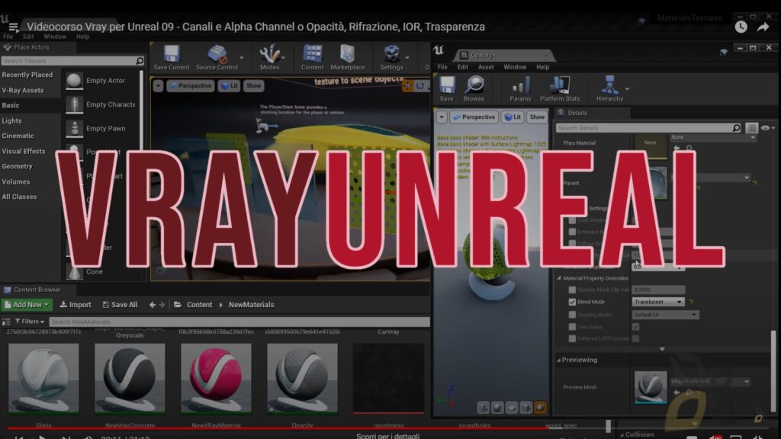Screen dimensions: 781x439
Task: Open the main toolbar Settings
Action: tap(391, 58)
